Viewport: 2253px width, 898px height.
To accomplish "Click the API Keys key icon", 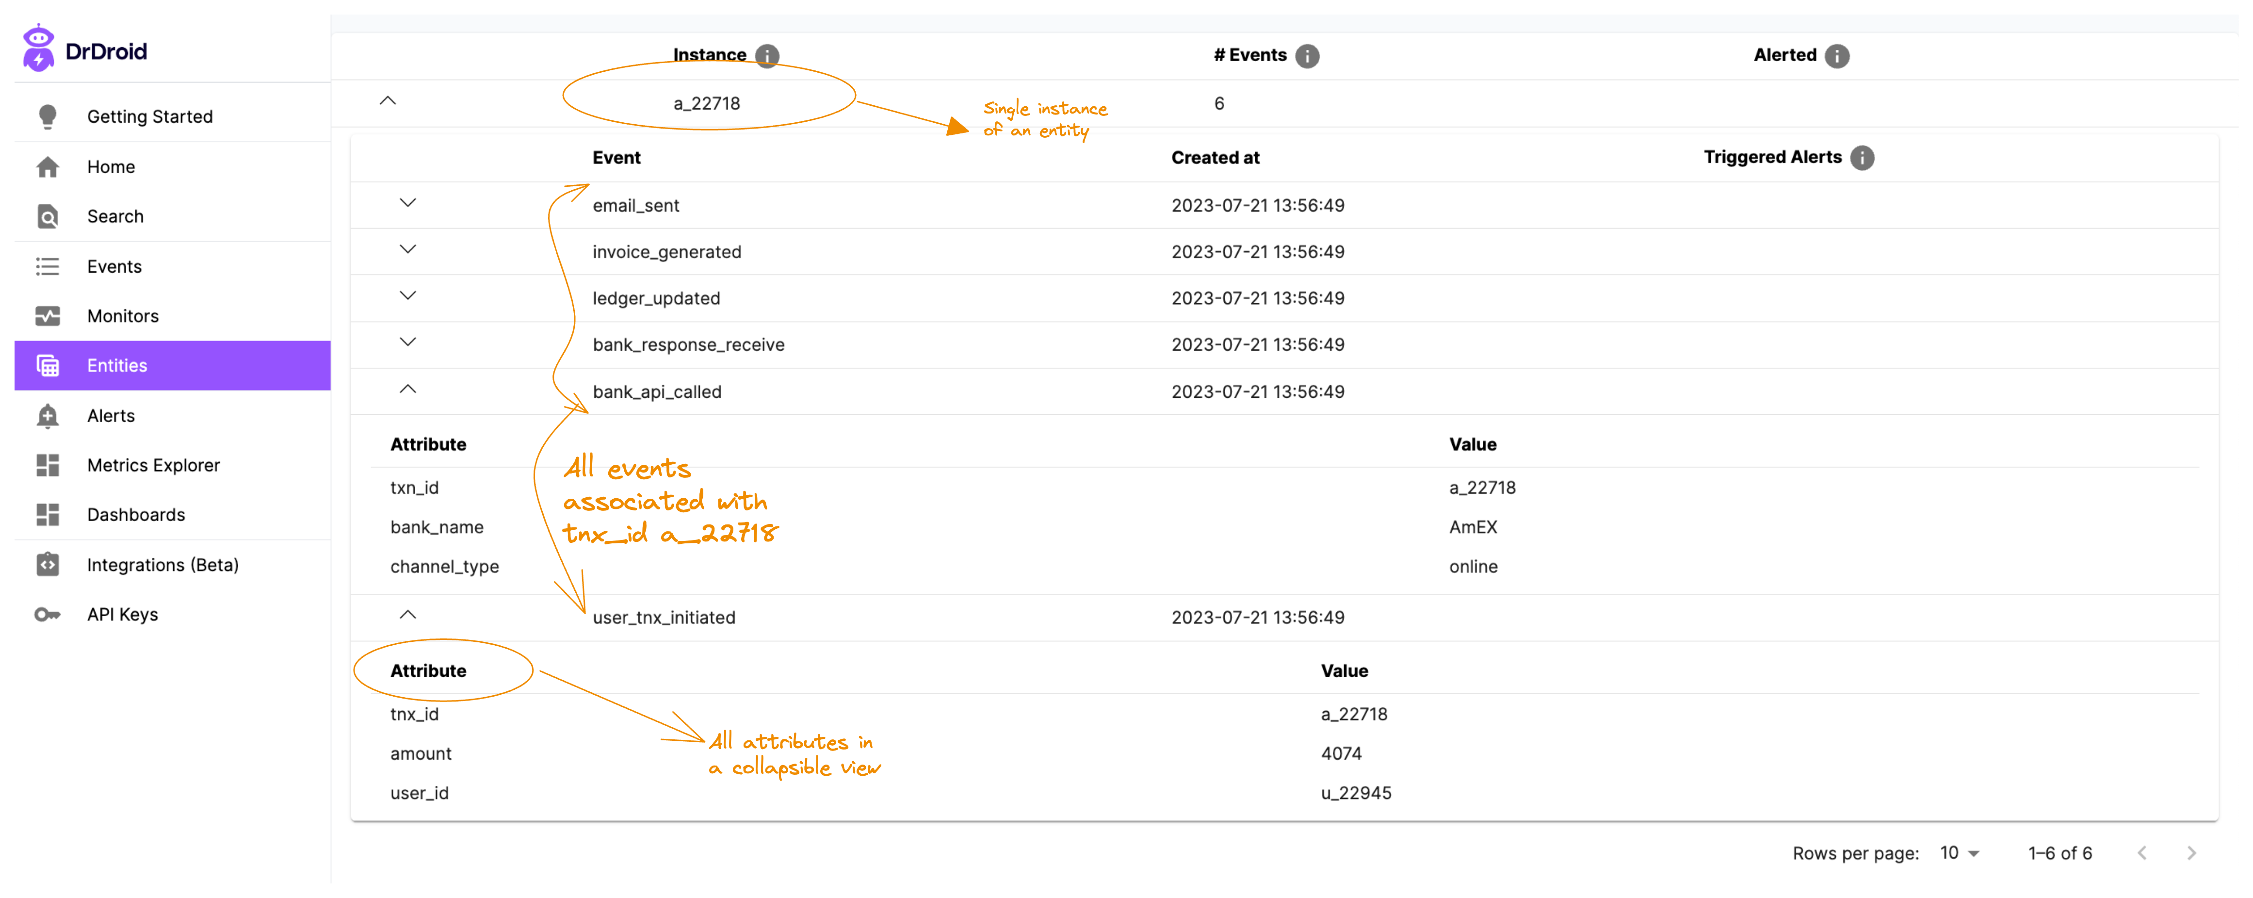I will 48,615.
